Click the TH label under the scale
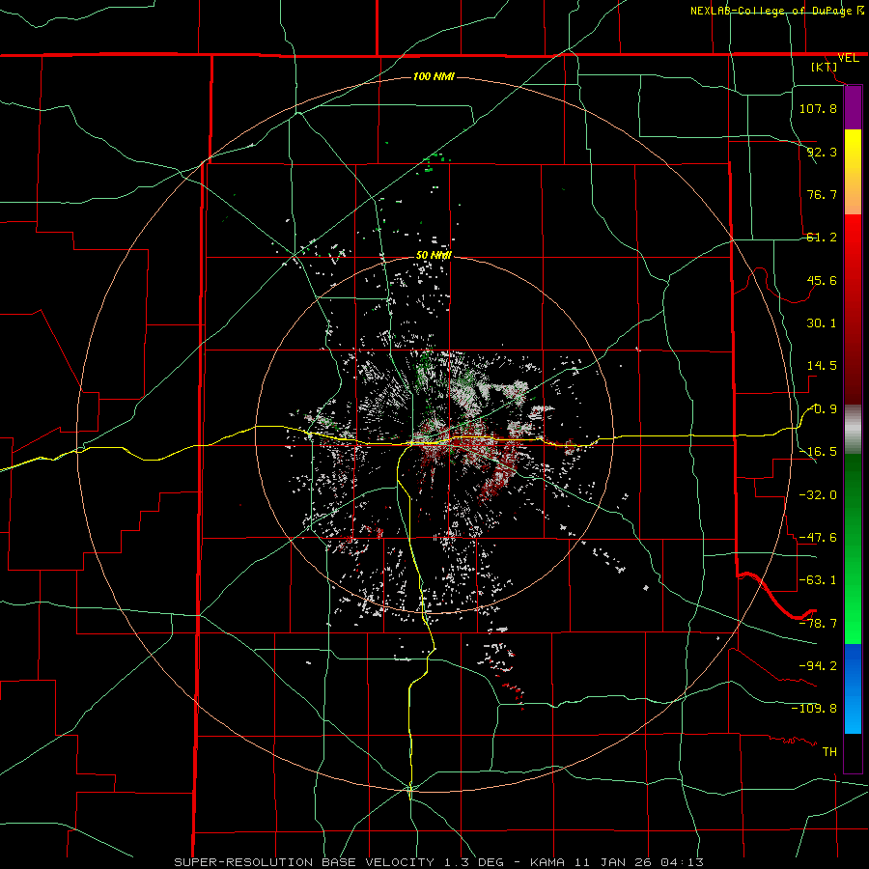The image size is (869, 869). pyautogui.click(x=829, y=751)
